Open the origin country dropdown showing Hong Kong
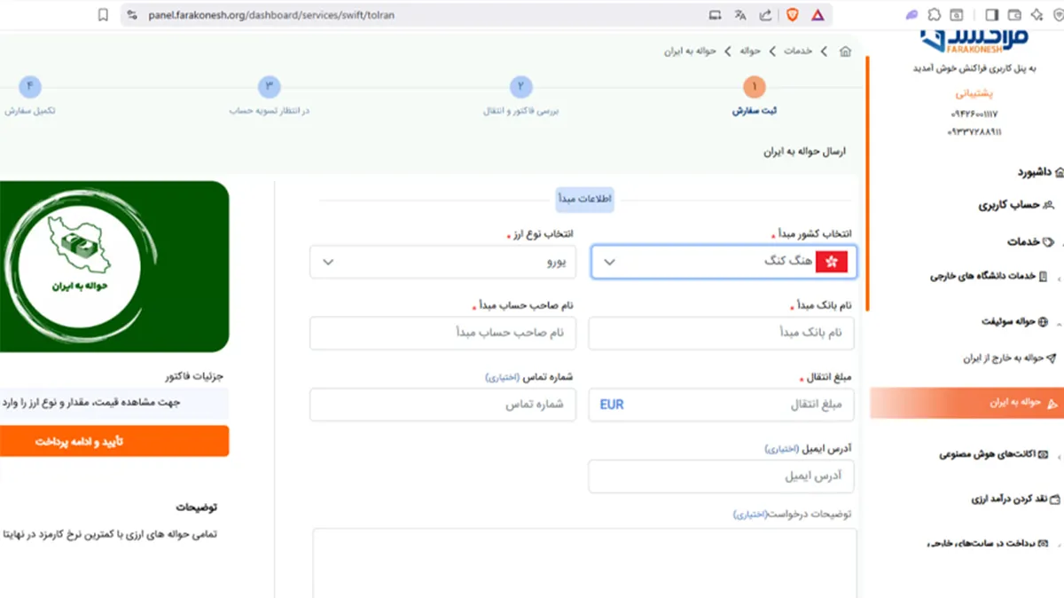This screenshot has width=1064, height=598. click(x=724, y=262)
